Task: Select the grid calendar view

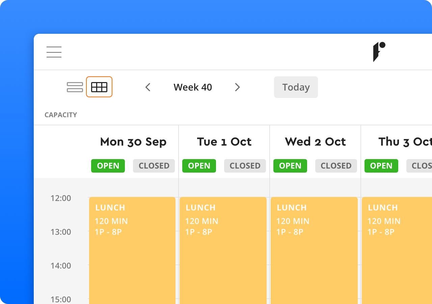Action: pos(99,87)
